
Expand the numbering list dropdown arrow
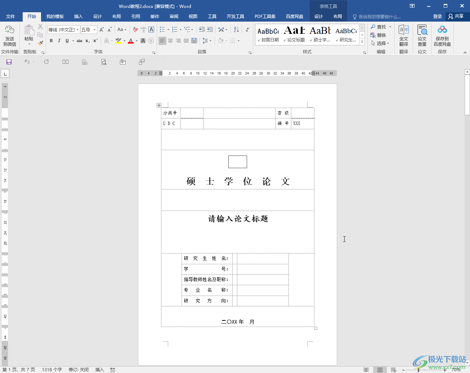point(180,30)
